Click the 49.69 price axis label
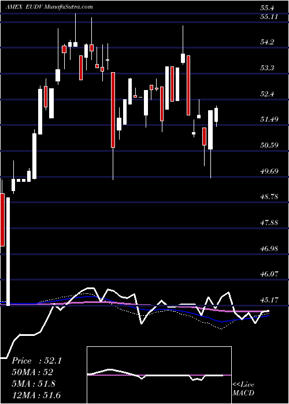Screen dimensions: 289x404 [269, 171]
